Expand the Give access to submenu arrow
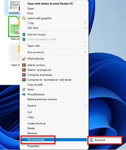The width and height of the screenshot is (126, 150). coord(85,52)
